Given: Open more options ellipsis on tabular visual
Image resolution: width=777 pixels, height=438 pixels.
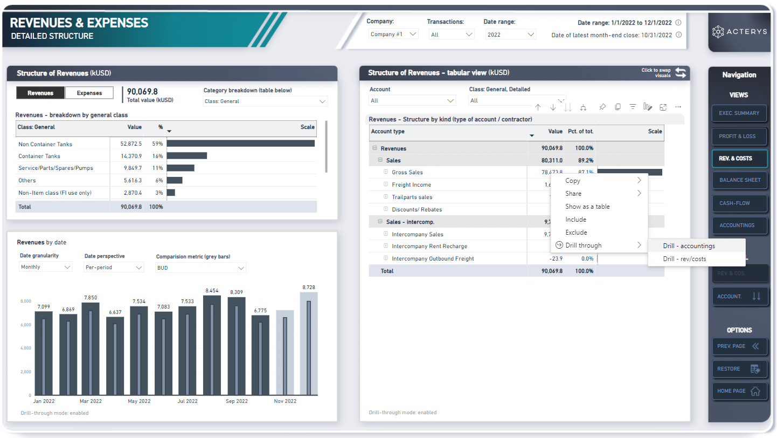Looking at the screenshot, I should [678, 107].
